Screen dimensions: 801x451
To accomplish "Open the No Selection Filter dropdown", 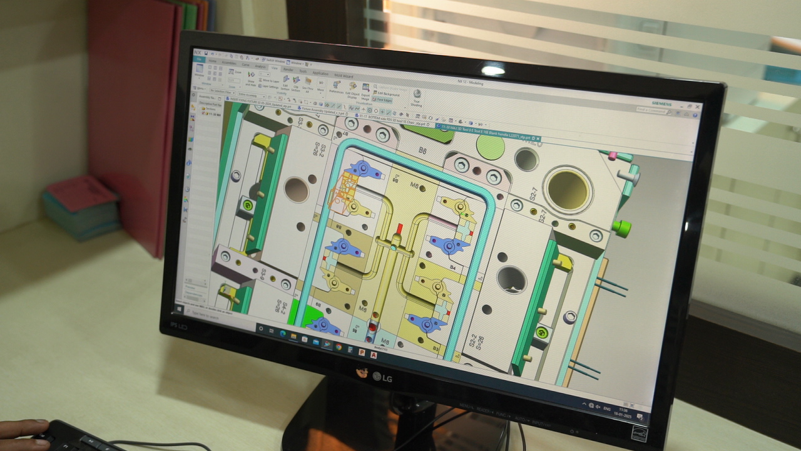I will pos(223,91).
